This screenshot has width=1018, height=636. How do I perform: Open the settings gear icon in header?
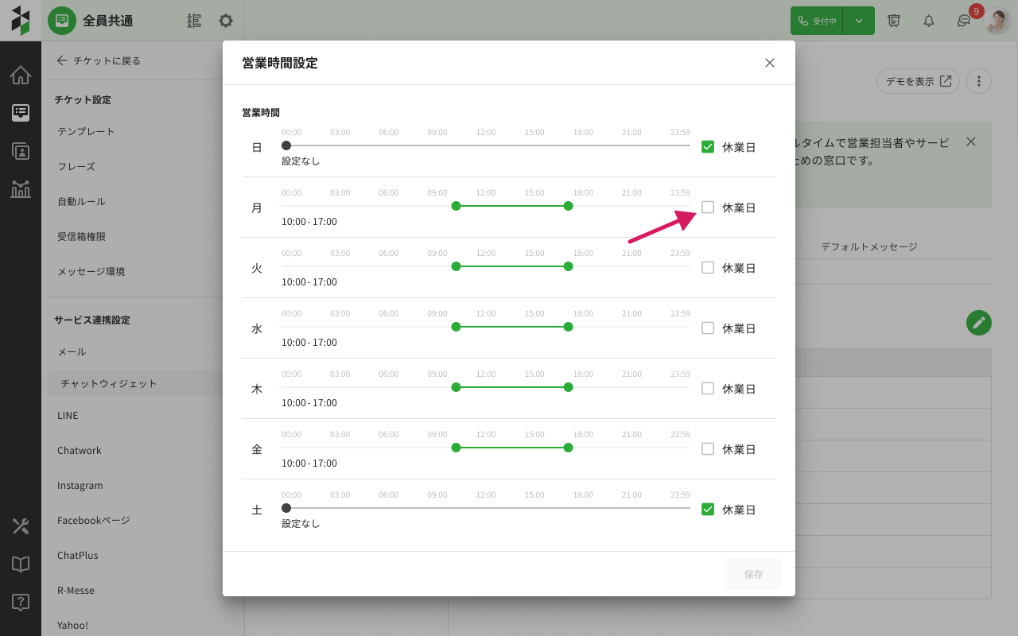coord(226,21)
